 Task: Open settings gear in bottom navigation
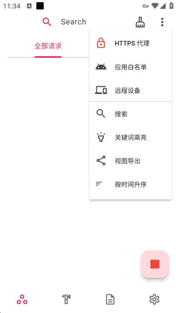point(154,300)
